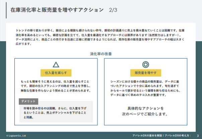Select the yellow 販売量を増やす label
This screenshot has height=139, width=202.
point(145,73)
